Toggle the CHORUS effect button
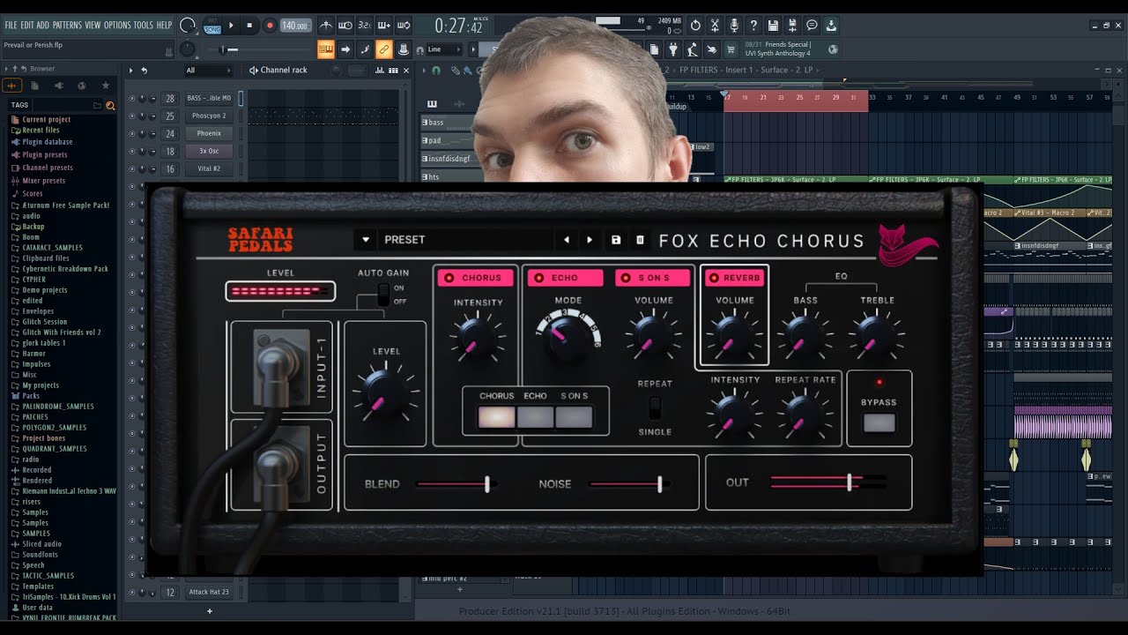This screenshot has width=1128, height=635. (475, 278)
